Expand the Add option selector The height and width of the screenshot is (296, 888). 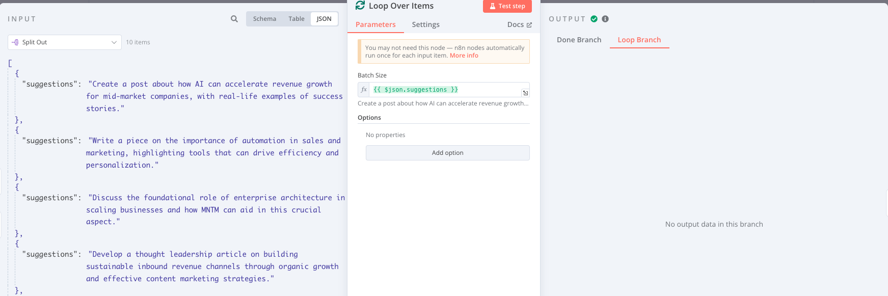pyautogui.click(x=447, y=153)
